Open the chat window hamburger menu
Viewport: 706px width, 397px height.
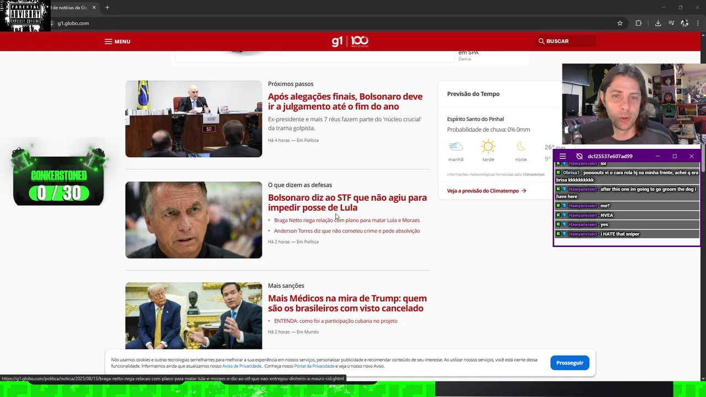[x=563, y=156]
